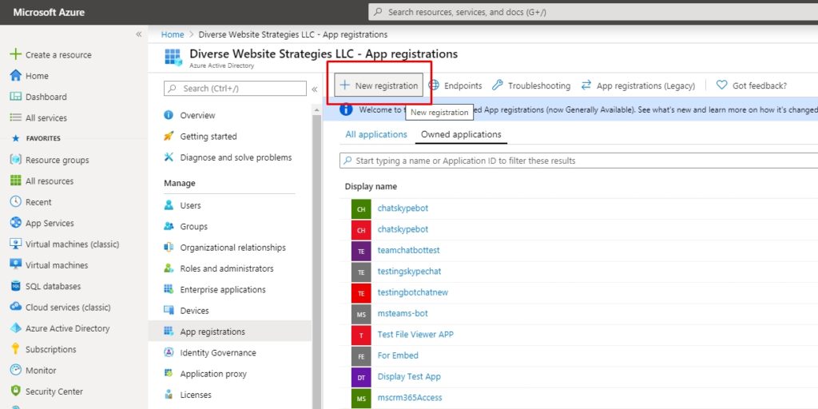Click the SQL databases icon
This screenshot has width=818, height=409.
16,286
